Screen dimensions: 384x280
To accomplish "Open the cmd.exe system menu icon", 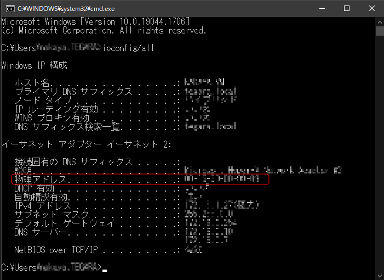I will click(x=8, y=8).
